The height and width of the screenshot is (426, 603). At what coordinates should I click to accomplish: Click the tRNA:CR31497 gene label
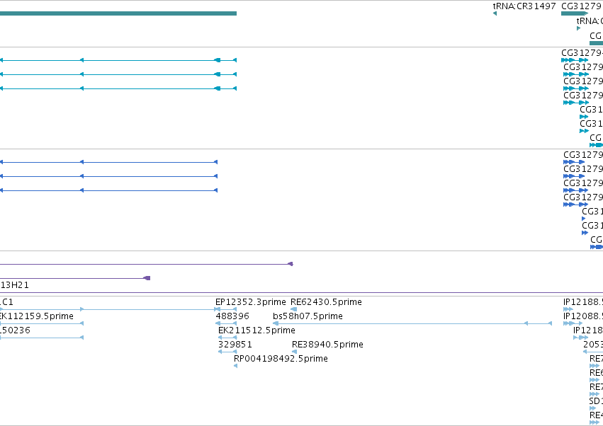[524, 6]
